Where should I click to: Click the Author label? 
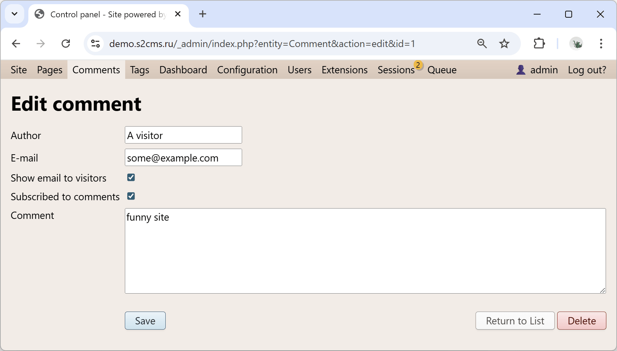coord(26,135)
